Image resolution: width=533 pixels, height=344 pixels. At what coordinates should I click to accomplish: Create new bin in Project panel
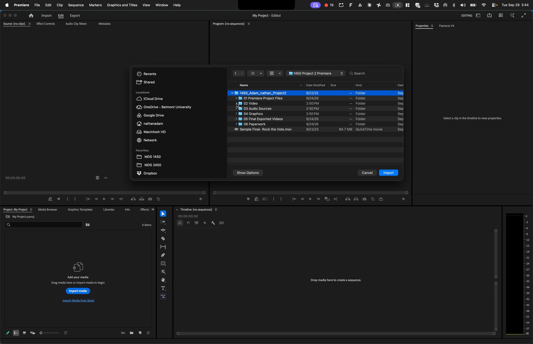pos(131,333)
